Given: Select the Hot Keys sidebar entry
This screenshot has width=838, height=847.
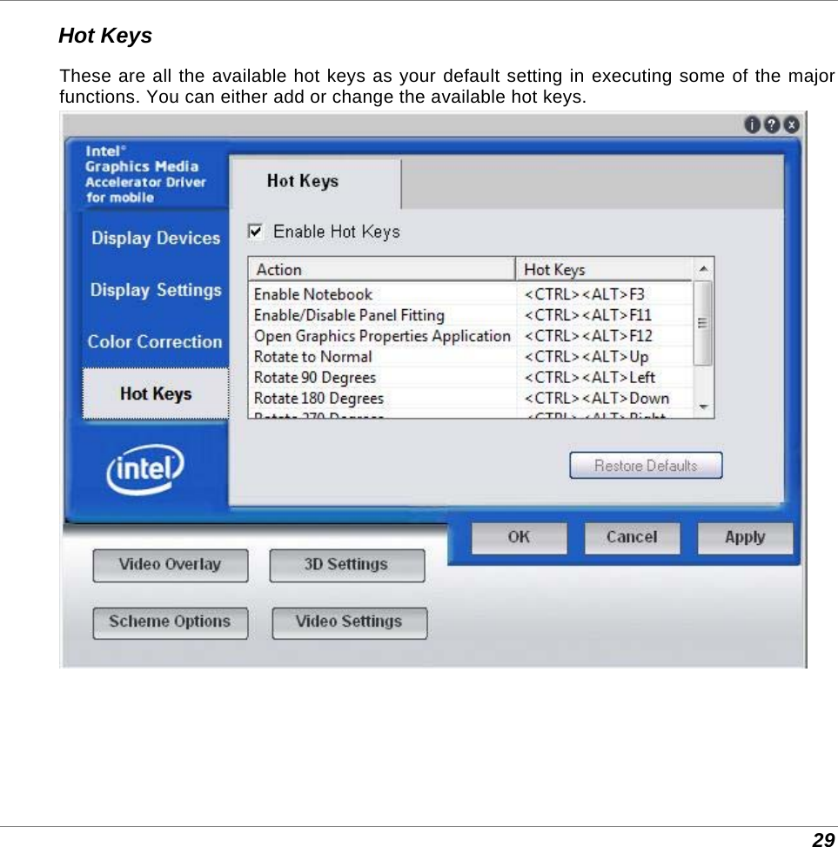Looking at the screenshot, I should point(155,393).
